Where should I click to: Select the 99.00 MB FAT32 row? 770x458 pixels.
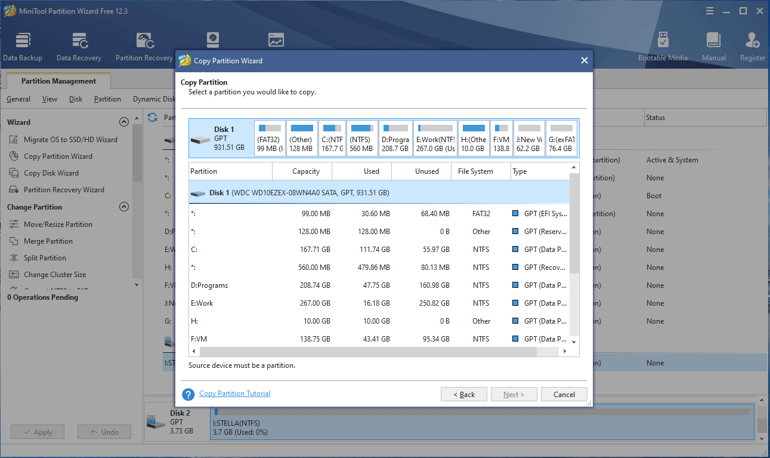click(x=379, y=213)
